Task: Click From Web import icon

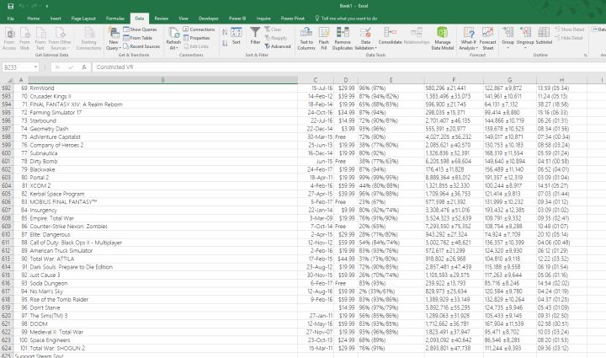Action: coord(24,39)
